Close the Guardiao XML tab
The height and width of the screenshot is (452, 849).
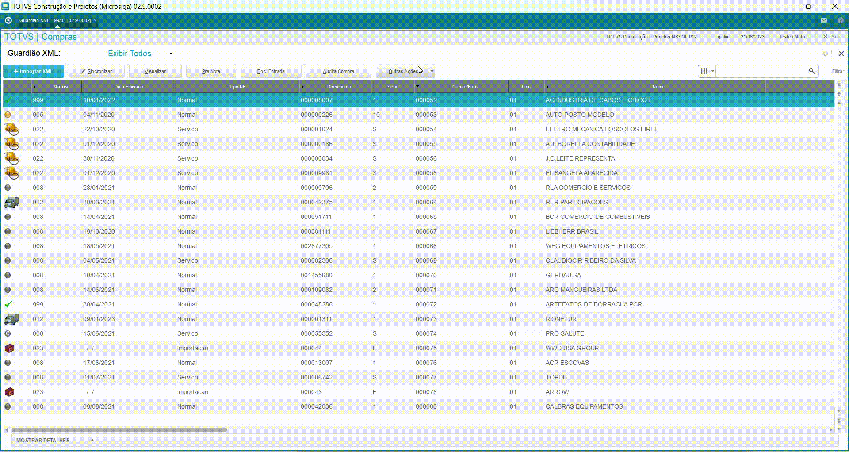[x=95, y=20]
